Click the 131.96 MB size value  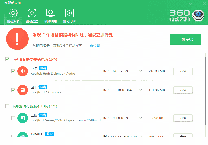(157, 90)
